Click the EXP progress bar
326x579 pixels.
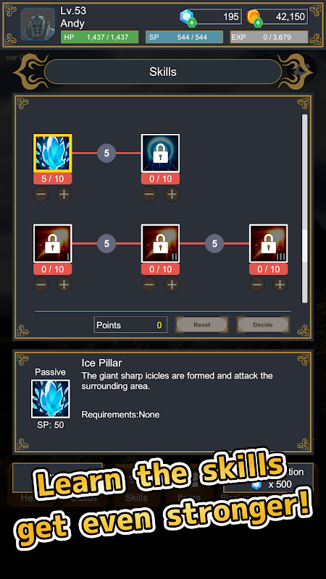pos(269,38)
